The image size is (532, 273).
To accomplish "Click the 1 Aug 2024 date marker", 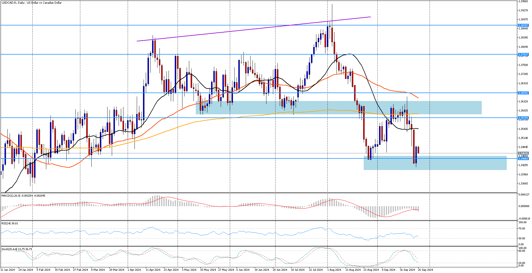I will [x=334, y=270].
